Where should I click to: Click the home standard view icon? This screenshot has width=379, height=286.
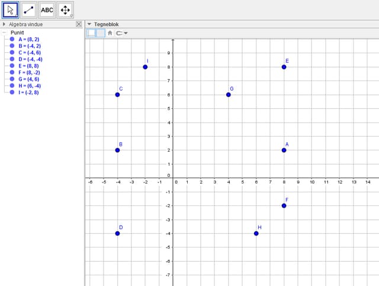coord(110,33)
